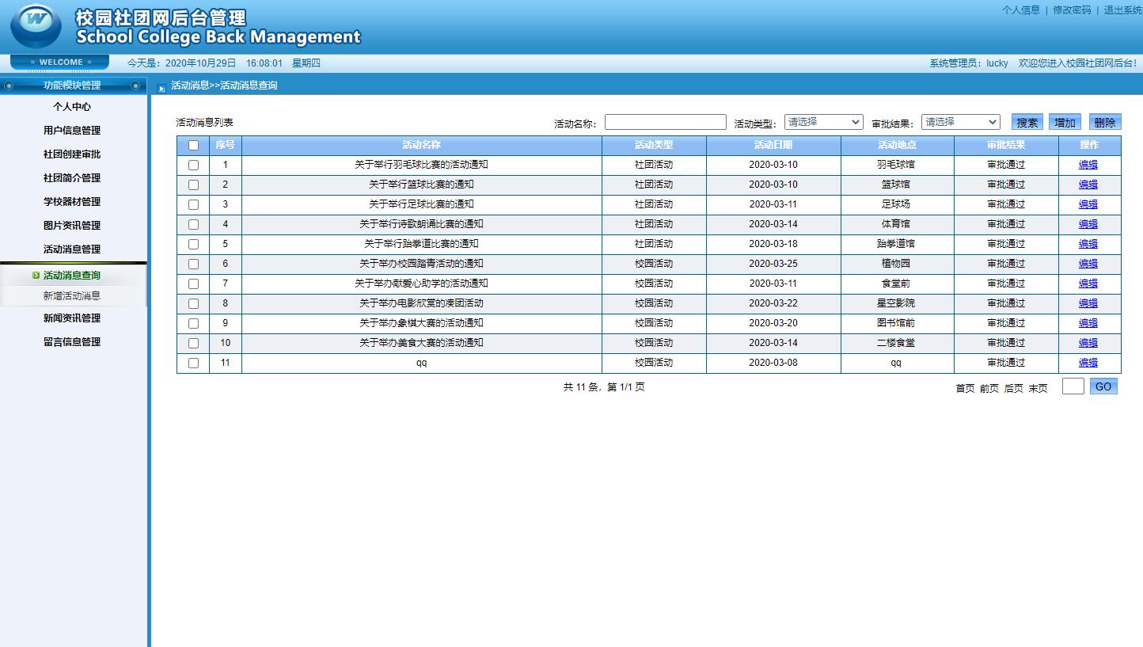Click the small icon before the 活动消息 breadcrumb
The height and width of the screenshot is (647, 1143).
161,87
